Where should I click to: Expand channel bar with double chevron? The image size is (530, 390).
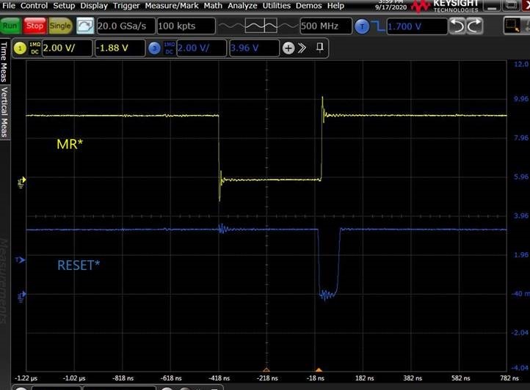click(x=302, y=48)
